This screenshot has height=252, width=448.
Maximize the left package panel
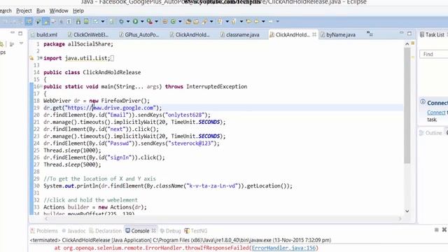(20, 34)
